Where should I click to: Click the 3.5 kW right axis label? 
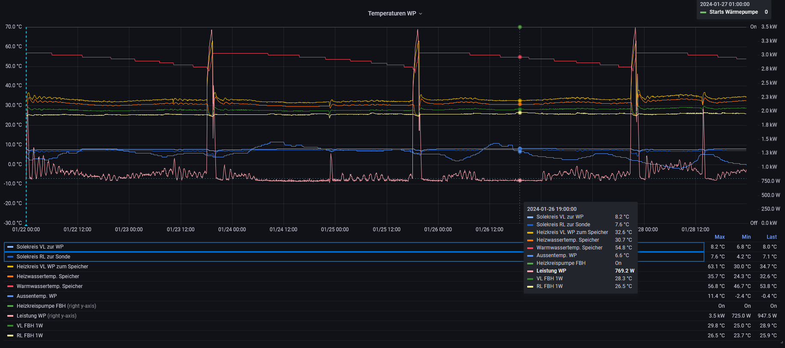point(769,27)
